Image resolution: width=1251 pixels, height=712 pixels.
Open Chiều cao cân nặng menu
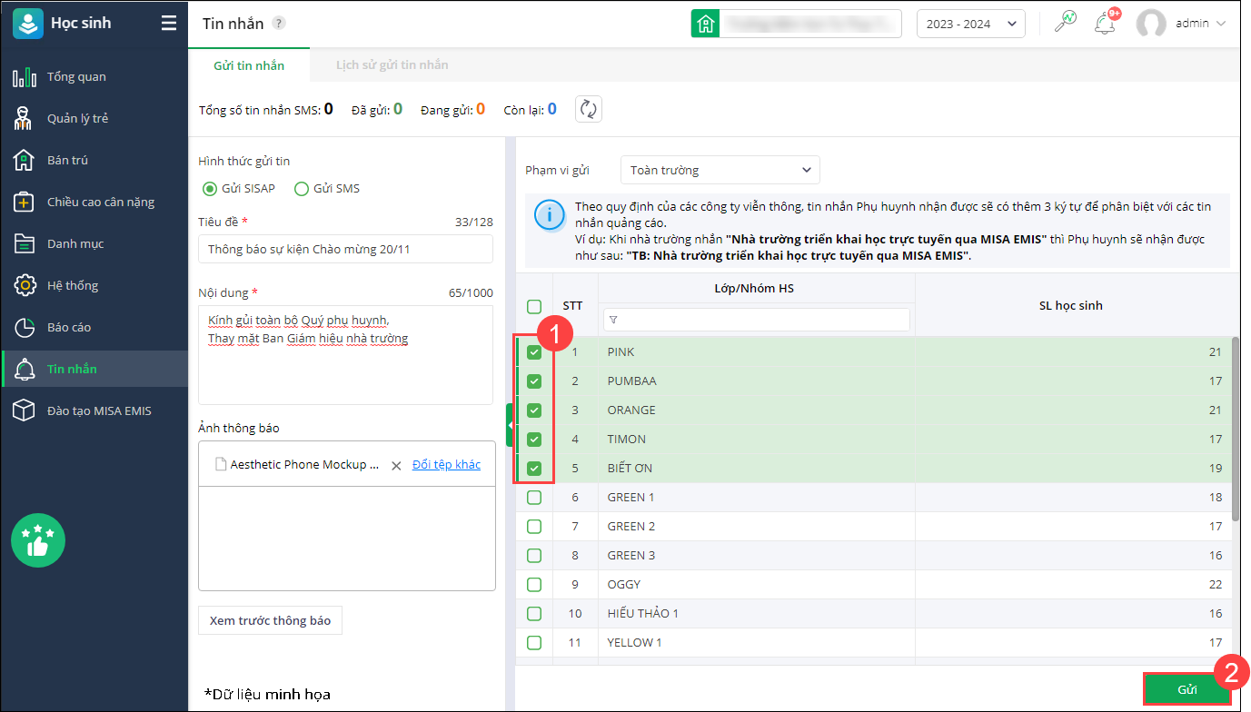coord(94,202)
